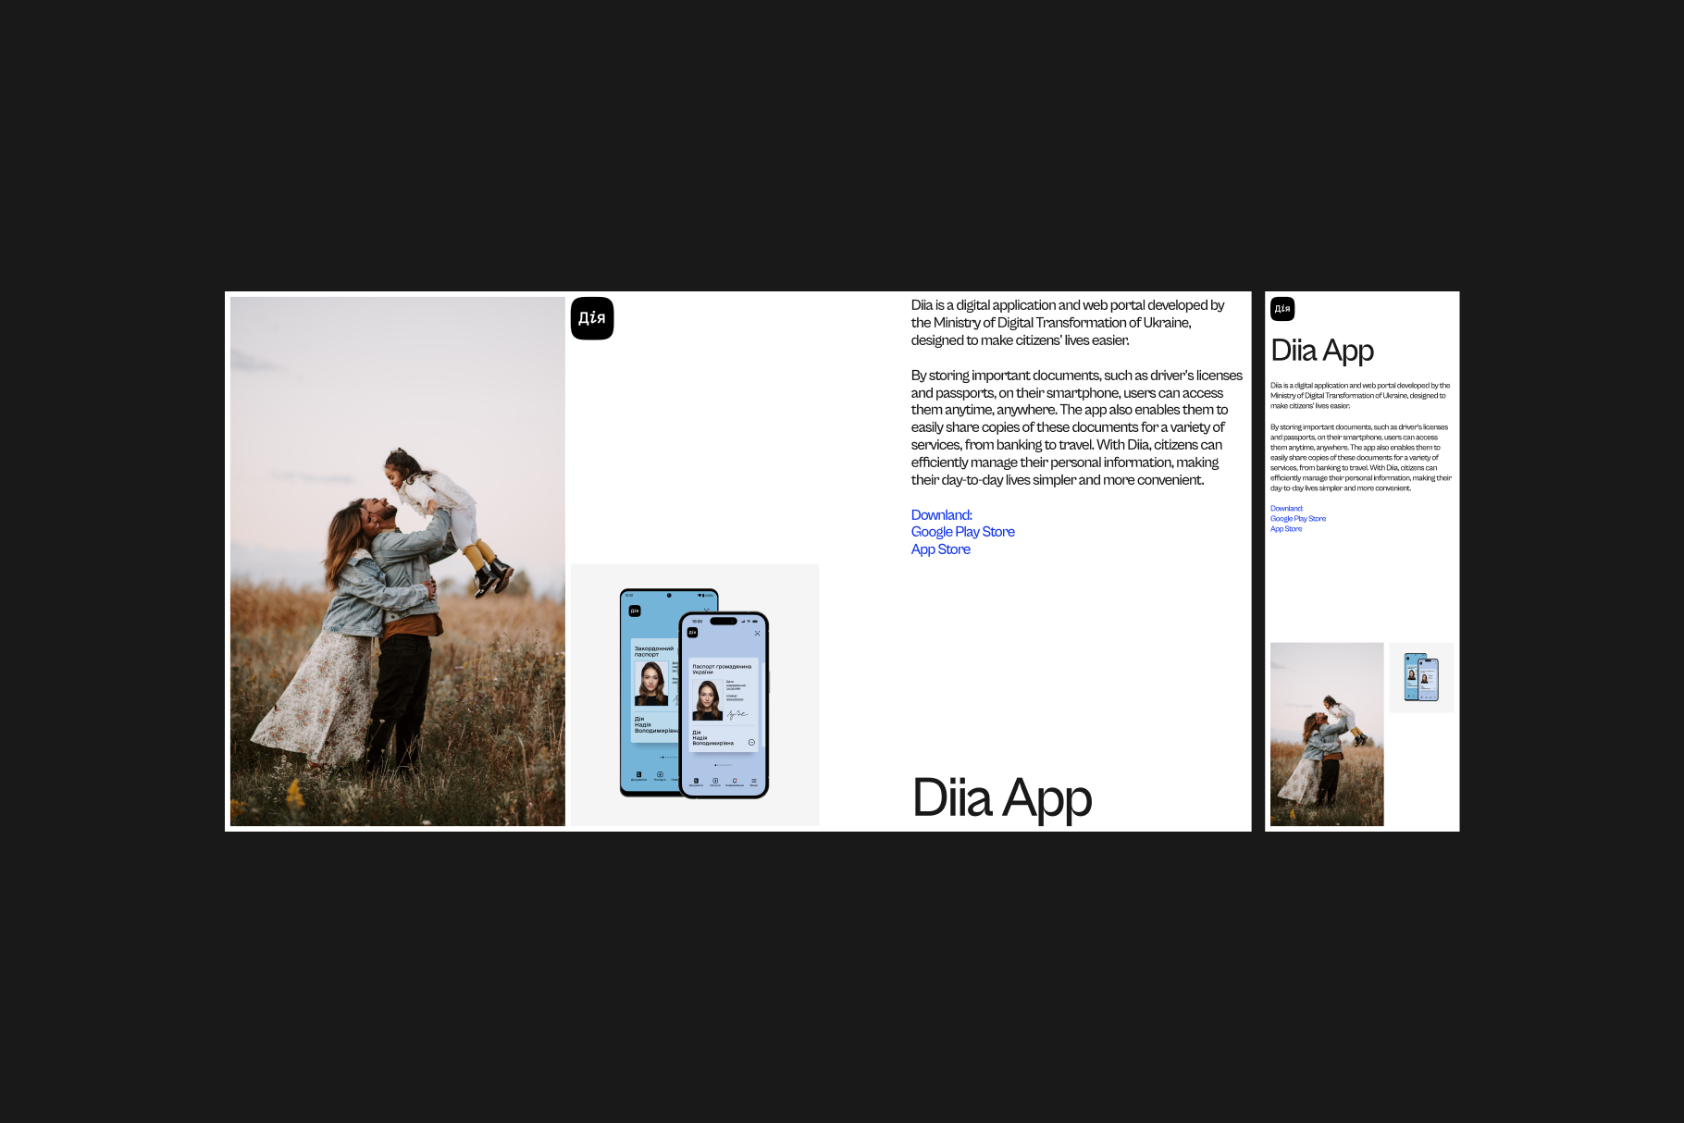Click the Diia logo on the back Android phone
This screenshot has height=1123, width=1684.
click(635, 611)
